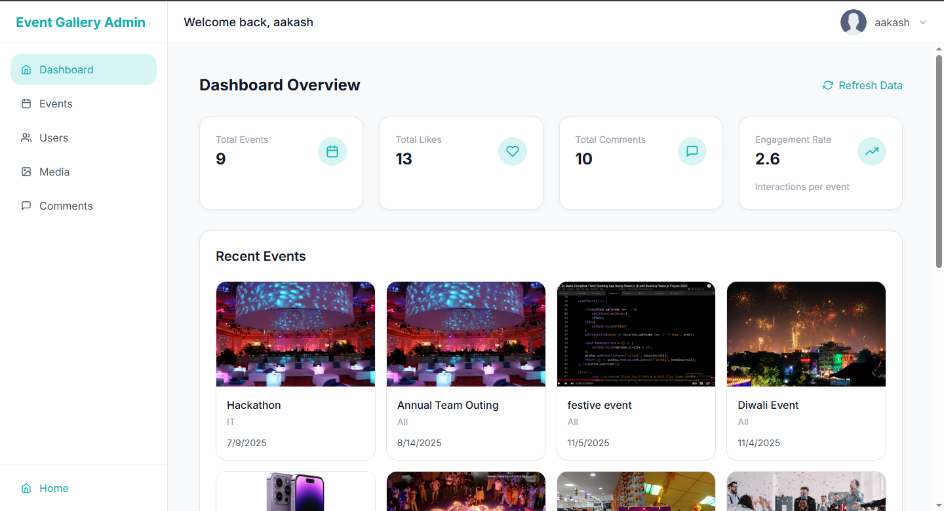Open the purple phone event thumbnail

[296, 491]
